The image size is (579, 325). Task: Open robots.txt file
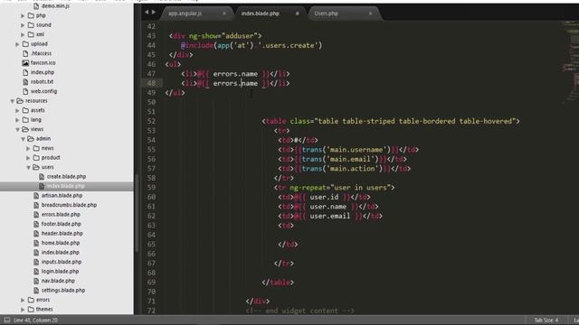[x=42, y=82]
